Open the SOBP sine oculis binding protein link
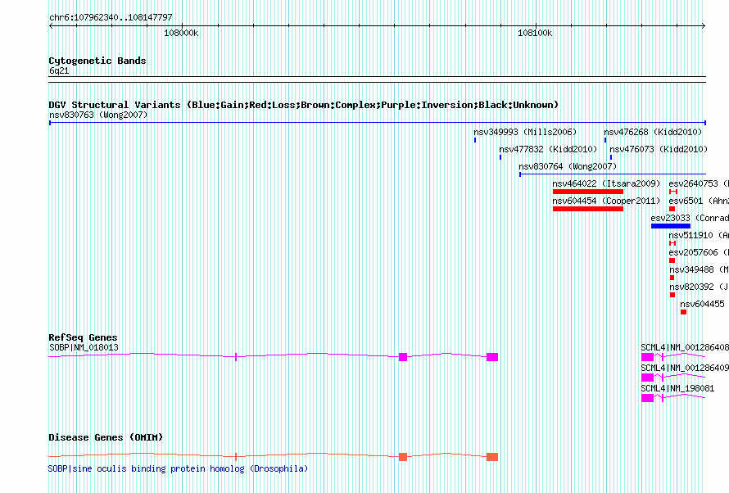The image size is (729, 493). click(x=178, y=468)
